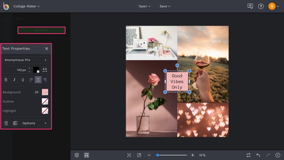This screenshot has height=160, width=284.
Task: Open the black text color swatch
Action: tap(36, 70)
